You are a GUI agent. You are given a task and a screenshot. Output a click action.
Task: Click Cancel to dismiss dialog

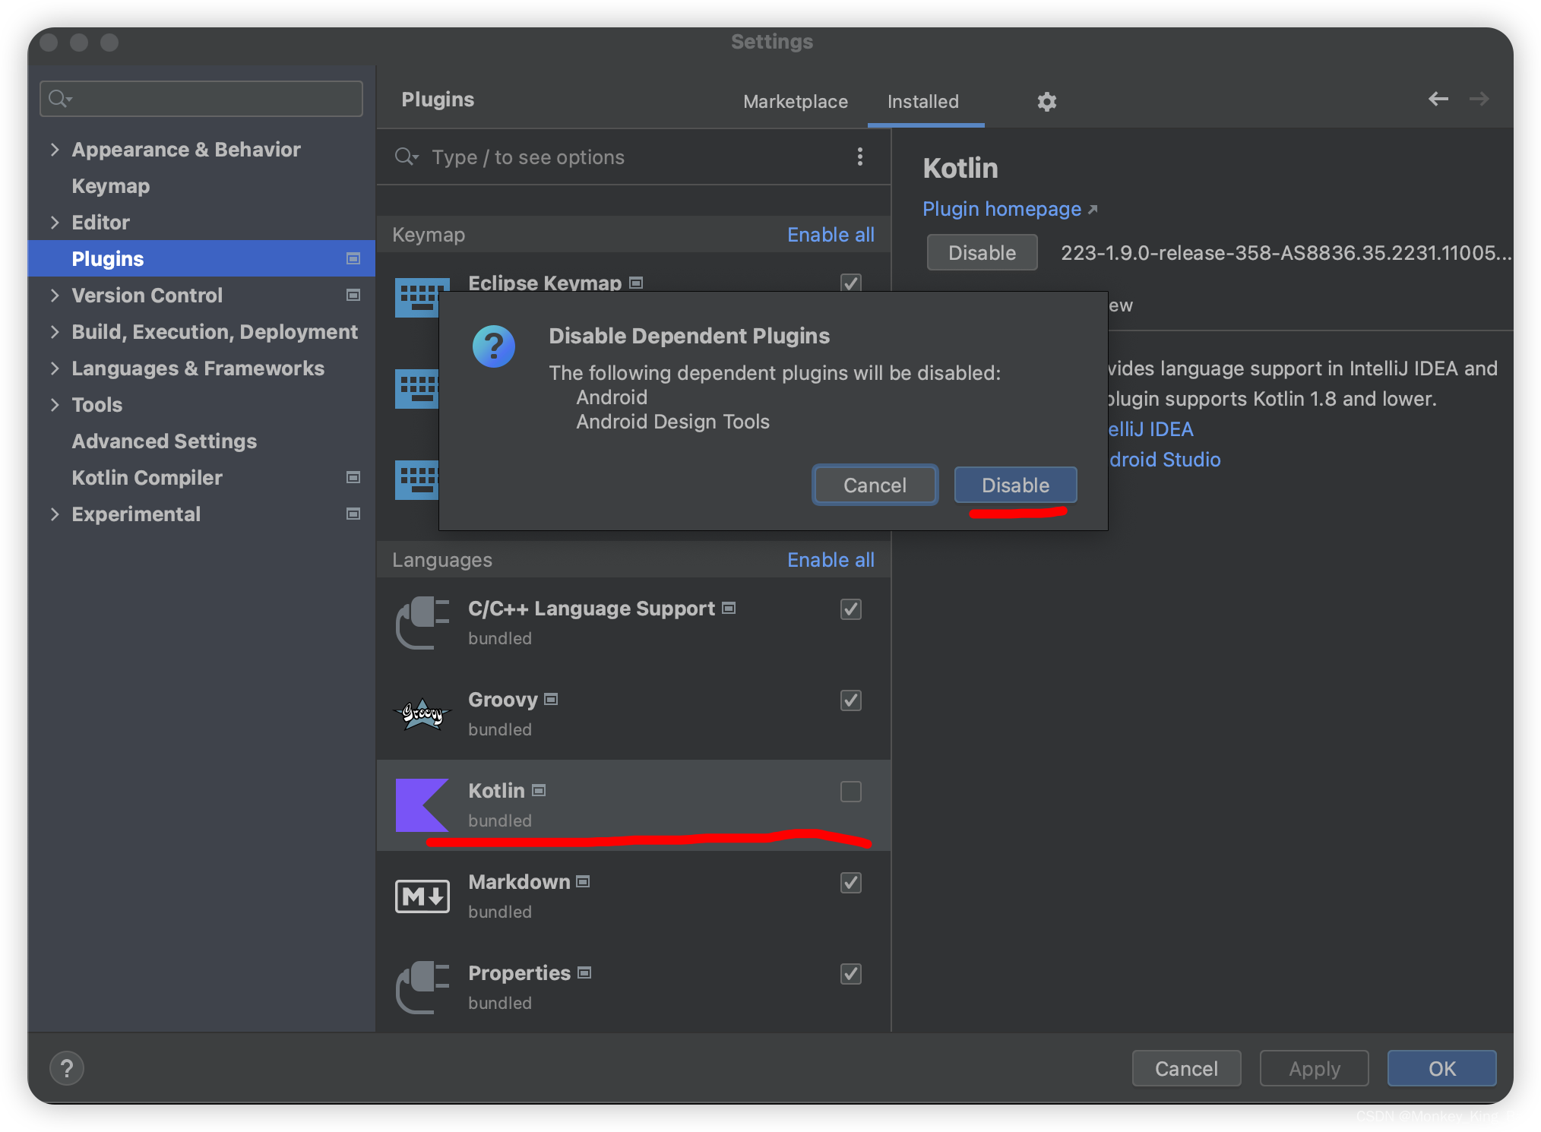tap(873, 485)
